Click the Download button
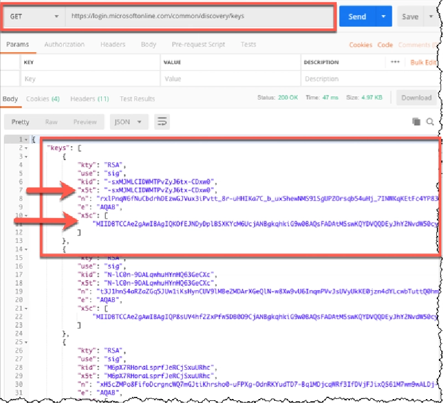 coord(416,97)
